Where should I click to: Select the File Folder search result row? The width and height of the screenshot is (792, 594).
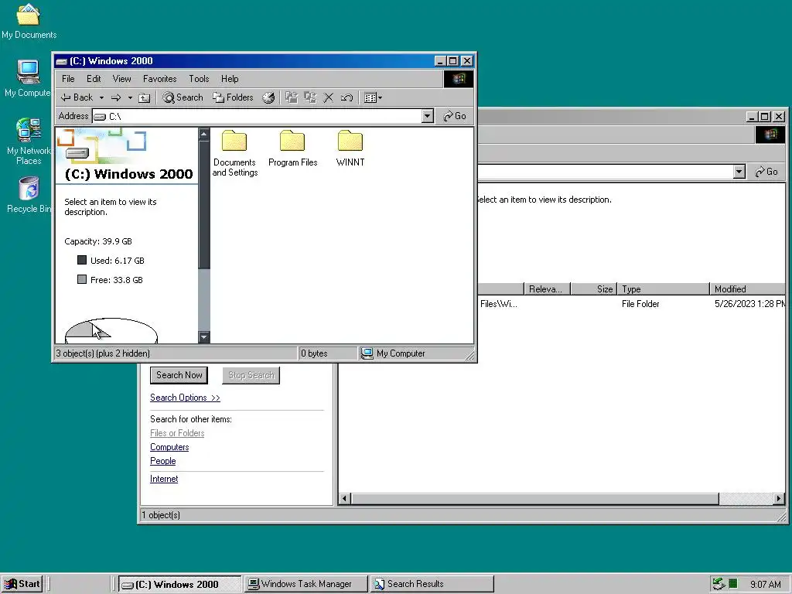[x=631, y=304]
